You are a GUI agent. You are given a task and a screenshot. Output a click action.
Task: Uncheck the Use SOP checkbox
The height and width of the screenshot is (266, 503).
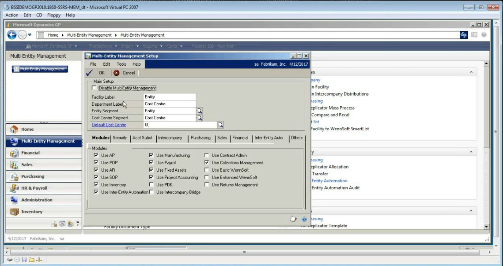96,177
